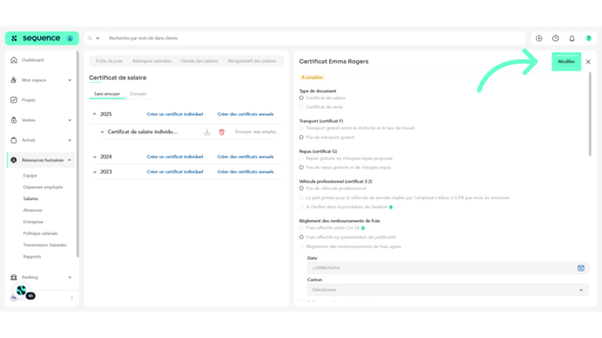Click Créer un certificat individuel for 2025

coord(175,114)
